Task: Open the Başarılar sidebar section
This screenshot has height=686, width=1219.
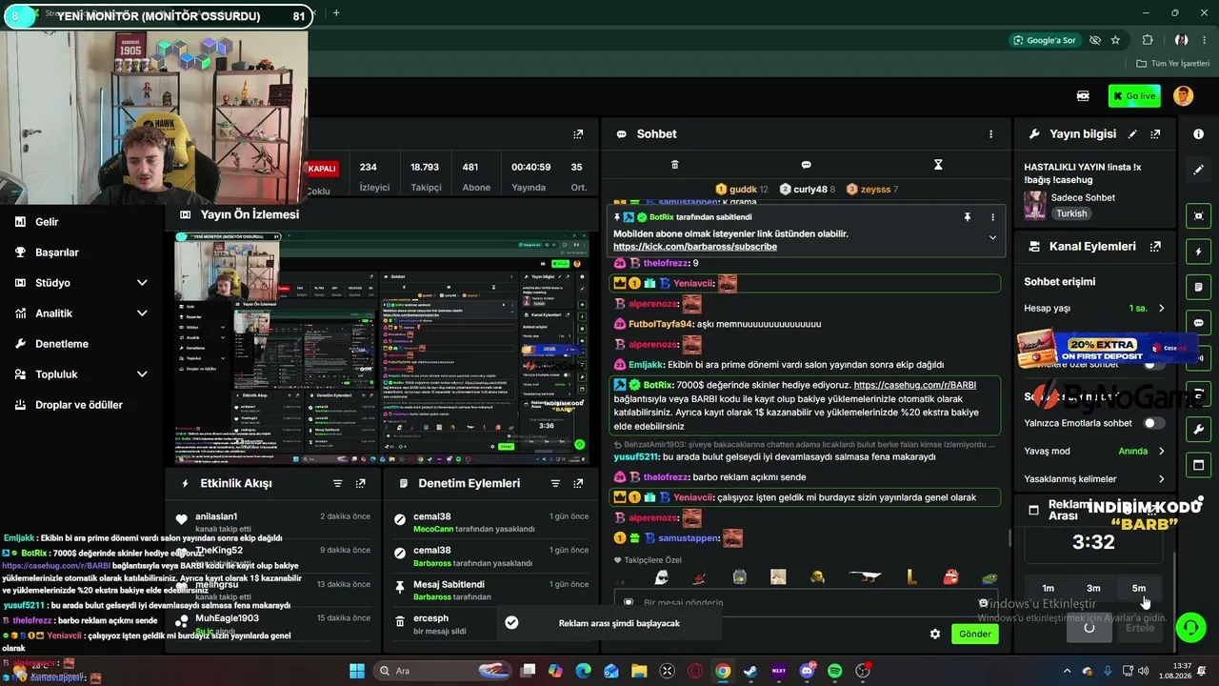Action: 57,252
